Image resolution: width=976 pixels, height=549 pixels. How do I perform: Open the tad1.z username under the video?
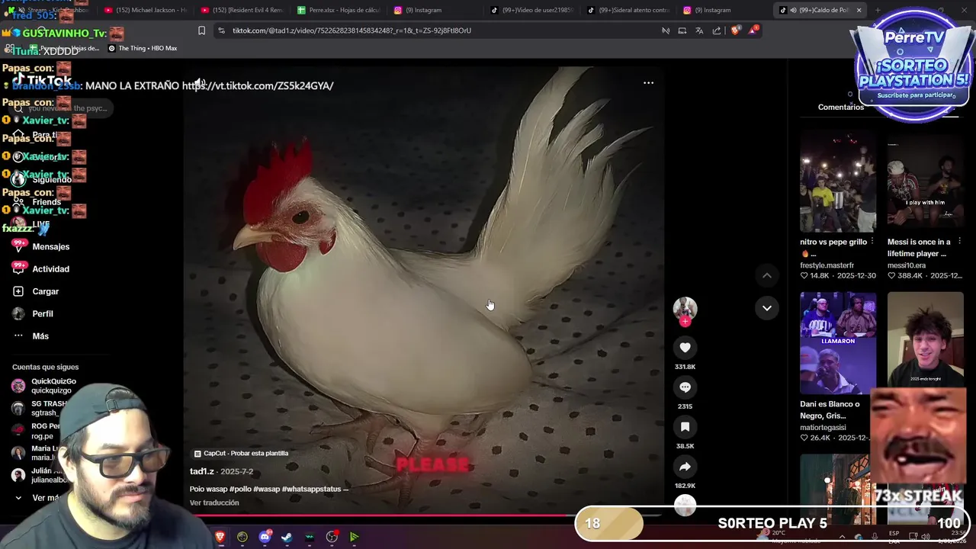coord(201,471)
